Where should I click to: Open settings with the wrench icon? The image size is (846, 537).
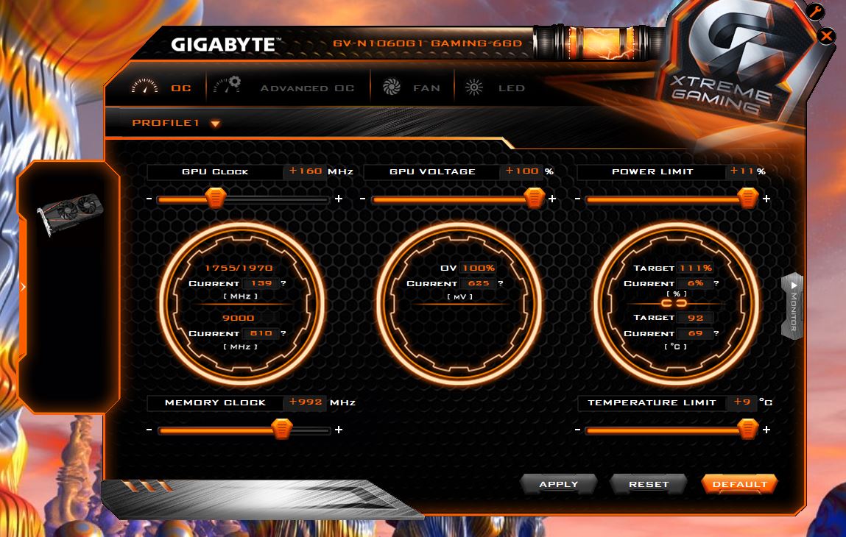point(814,11)
